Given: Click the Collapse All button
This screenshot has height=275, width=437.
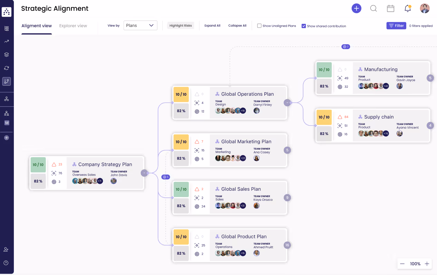Looking at the screenshot, I should [x=237, y=25].
